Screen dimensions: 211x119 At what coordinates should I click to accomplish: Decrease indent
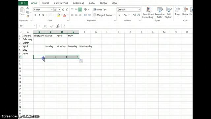coord(86,15)
